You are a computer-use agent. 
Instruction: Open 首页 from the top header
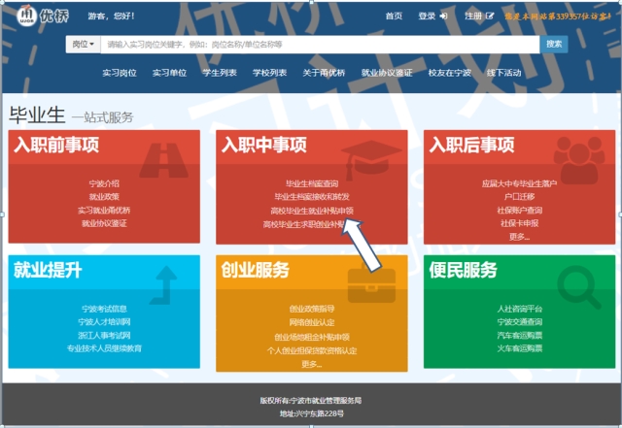(394, 16)
